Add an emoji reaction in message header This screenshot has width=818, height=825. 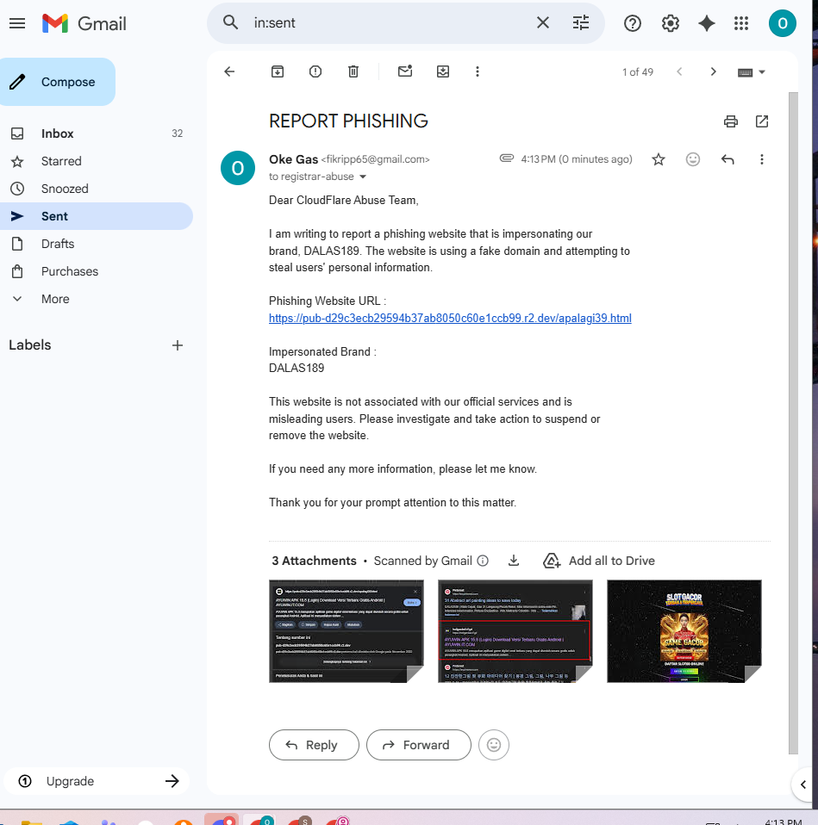coord(693,159)
